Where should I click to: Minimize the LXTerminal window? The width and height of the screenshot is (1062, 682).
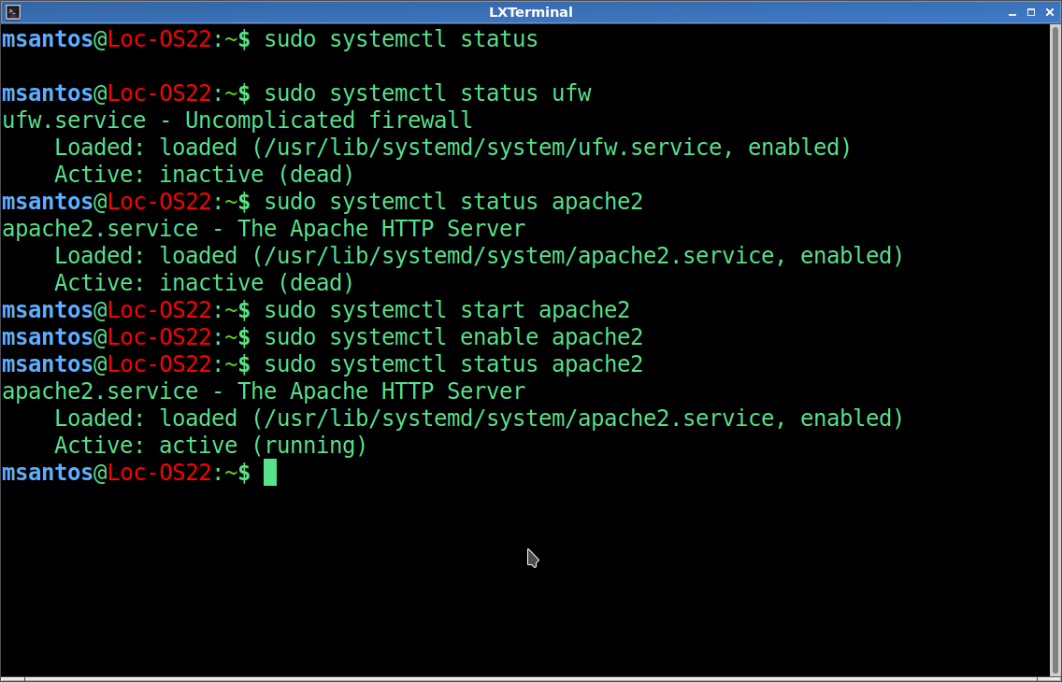(1012, 12)
